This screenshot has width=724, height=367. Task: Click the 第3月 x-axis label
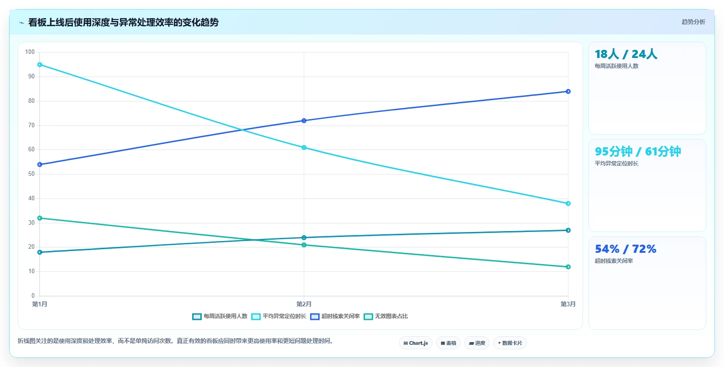568,304
